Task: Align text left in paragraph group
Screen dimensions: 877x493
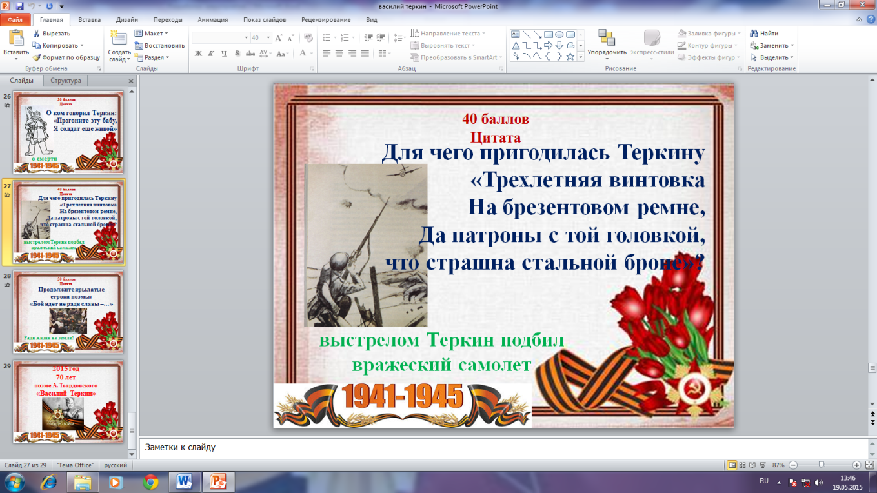Action: tap(327, 54)
